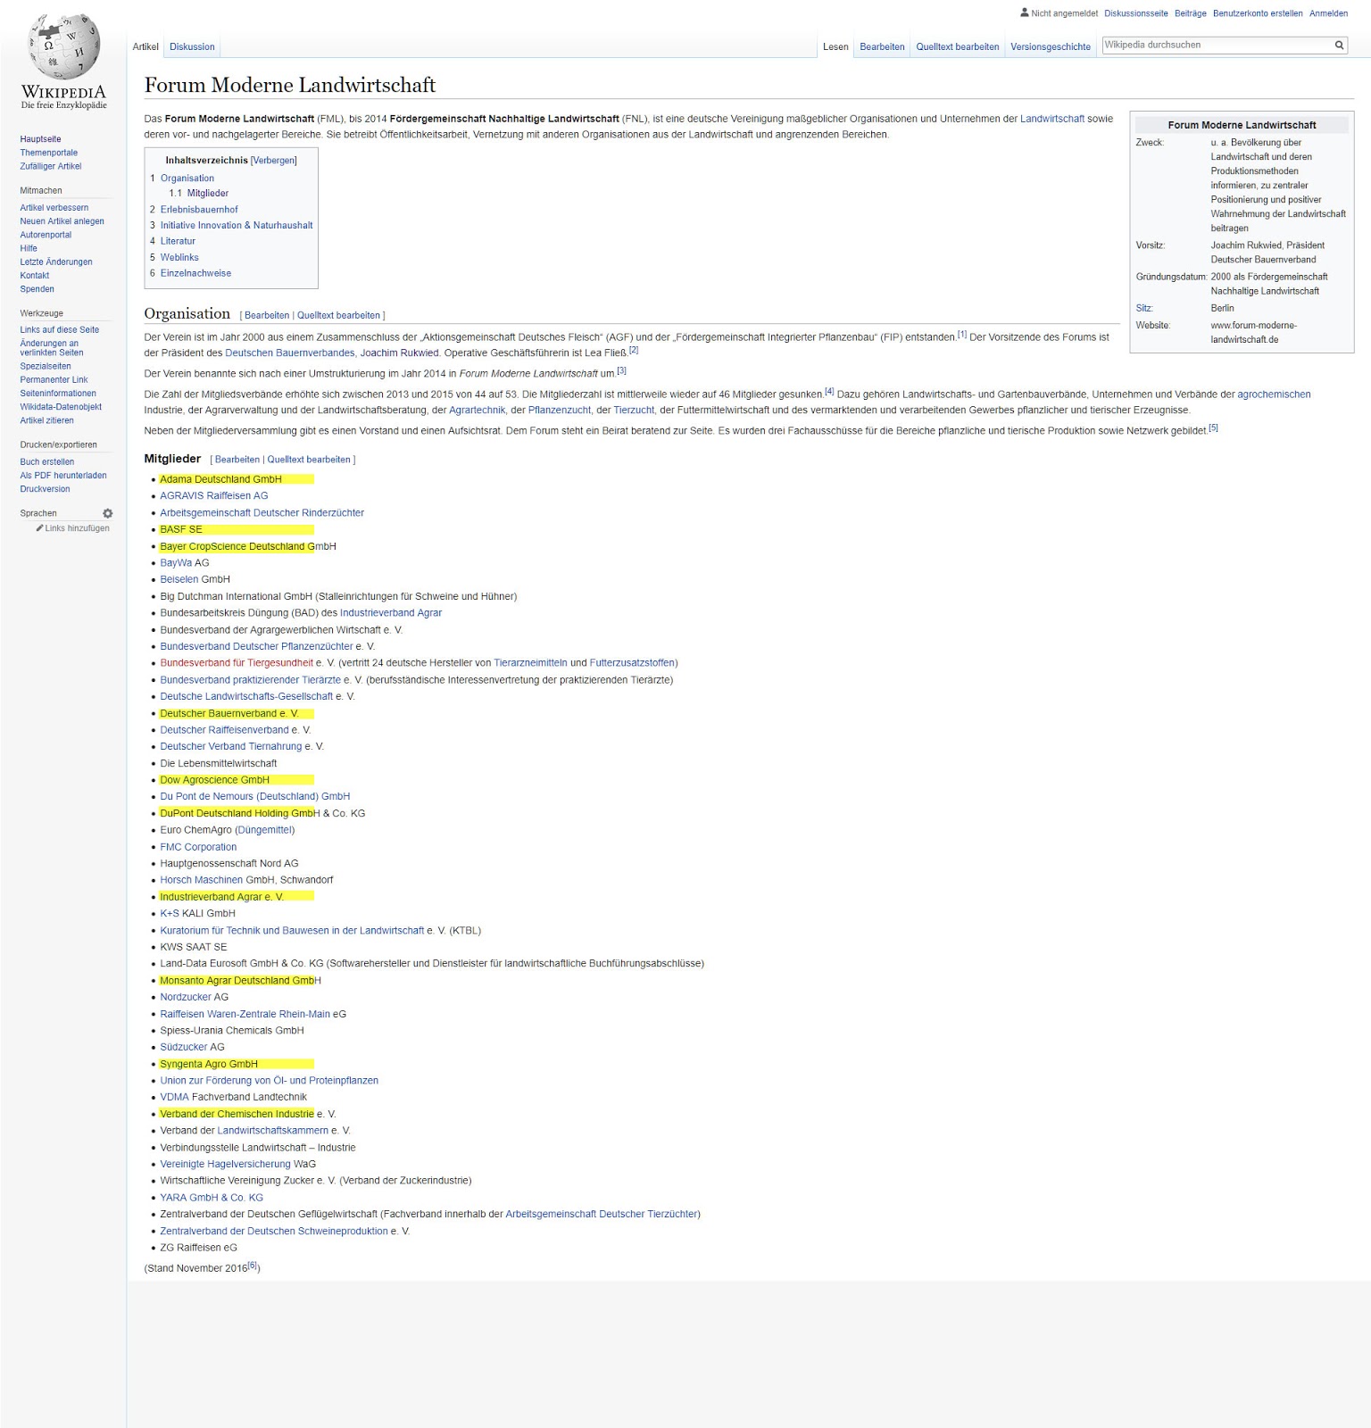
Task: Open Autorenportal in the sidebar
Action: coord(46,235)
